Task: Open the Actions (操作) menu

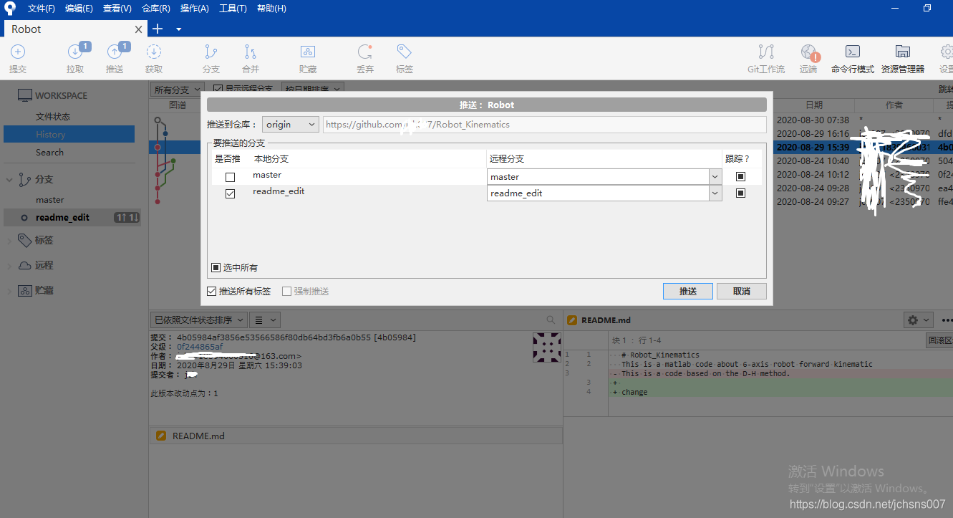Action: click(x=195, y=9)
